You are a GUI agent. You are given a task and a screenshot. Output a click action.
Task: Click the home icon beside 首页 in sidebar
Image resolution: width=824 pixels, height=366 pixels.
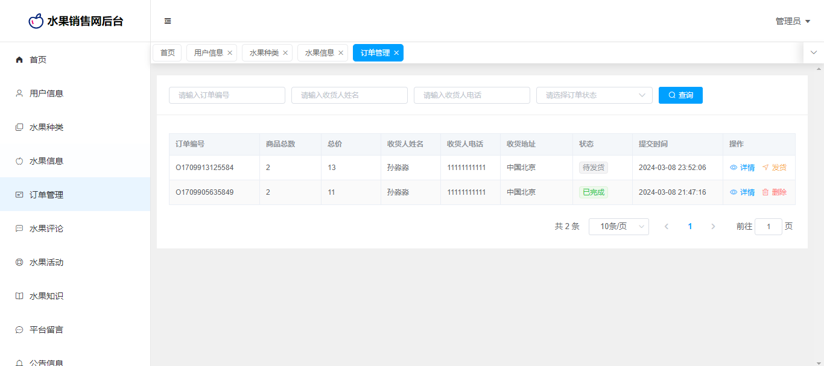19,60
